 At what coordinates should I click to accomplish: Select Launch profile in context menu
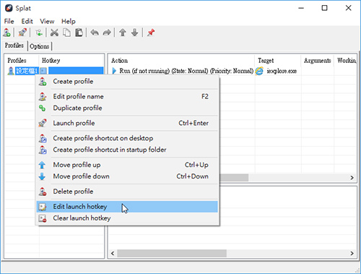point(127,123)
